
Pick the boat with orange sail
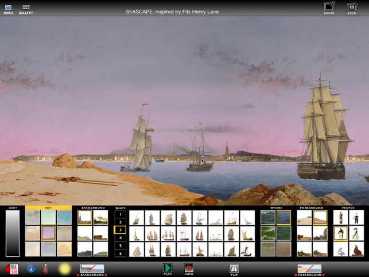tap(247, 233)
